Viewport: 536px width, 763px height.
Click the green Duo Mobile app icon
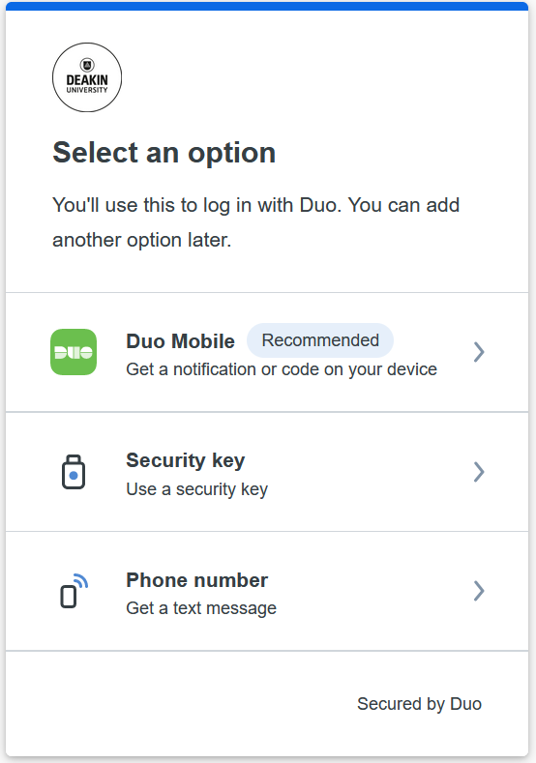[74, 352]
